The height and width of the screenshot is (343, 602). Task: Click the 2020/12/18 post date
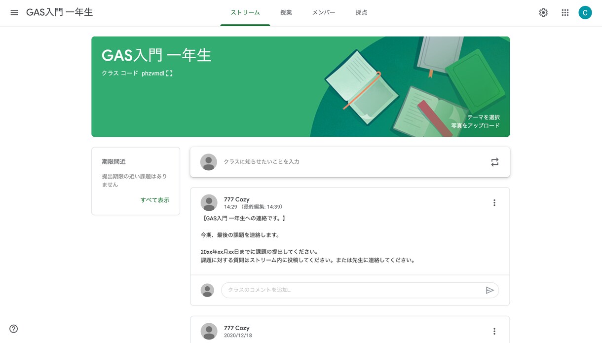click(x=238, y=335)
